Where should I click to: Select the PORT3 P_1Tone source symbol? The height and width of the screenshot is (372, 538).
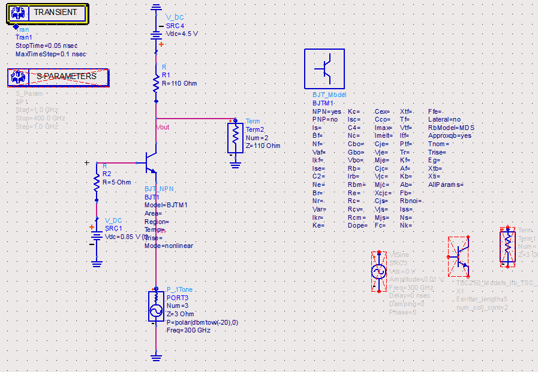156,306
